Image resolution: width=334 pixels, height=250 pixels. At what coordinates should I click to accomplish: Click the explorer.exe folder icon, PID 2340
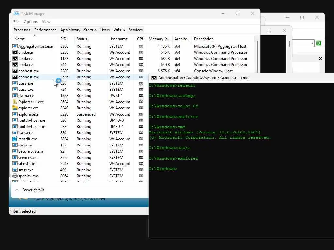pyautogui.click(x=15, y=108)
